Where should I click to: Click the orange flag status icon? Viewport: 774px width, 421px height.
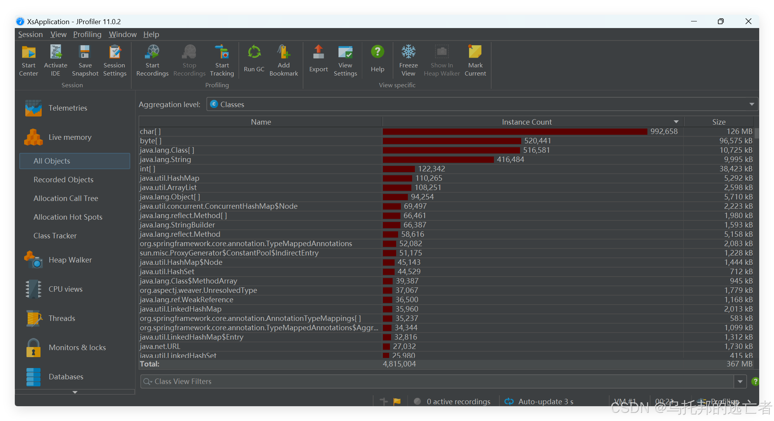397,402
